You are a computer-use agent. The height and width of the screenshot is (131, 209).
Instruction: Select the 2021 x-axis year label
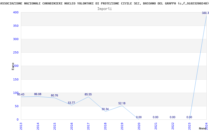[x=156, y=125]
